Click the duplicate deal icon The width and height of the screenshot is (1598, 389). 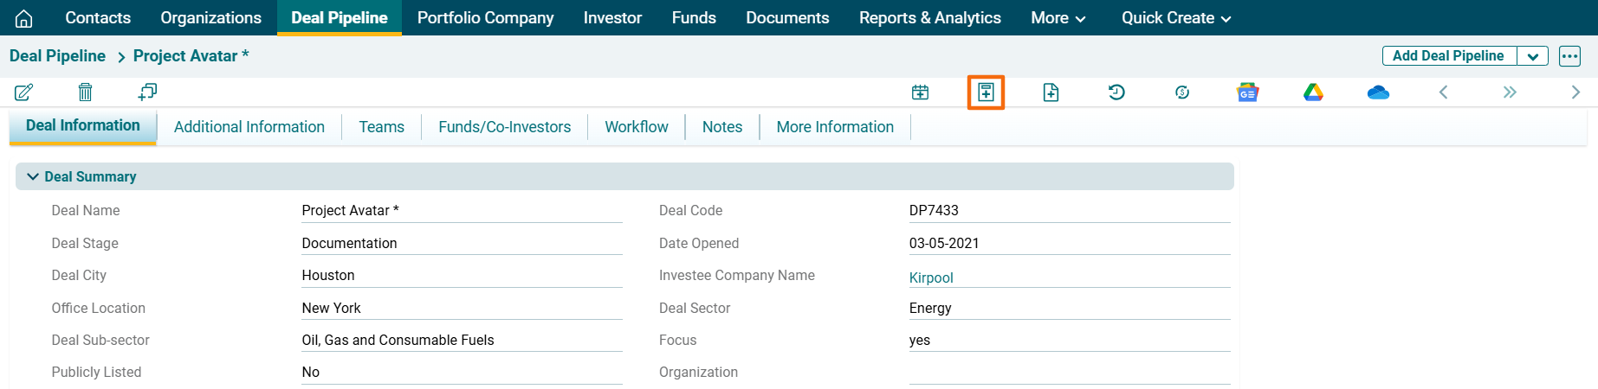coord(147,92)
